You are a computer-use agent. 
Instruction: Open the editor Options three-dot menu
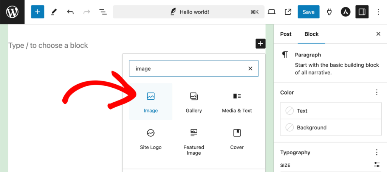(378, 12)
